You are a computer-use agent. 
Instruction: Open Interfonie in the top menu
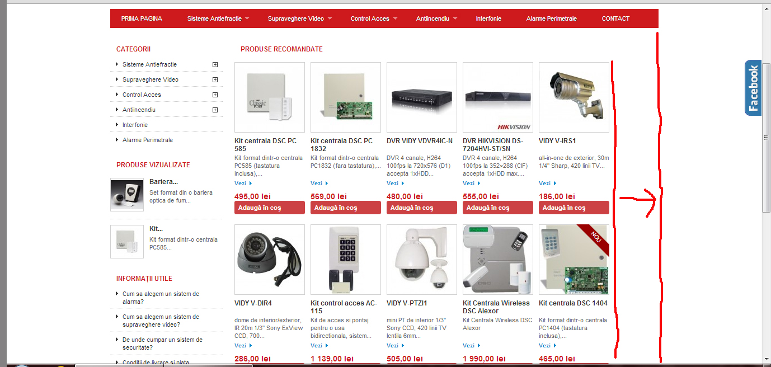[x=488, y=18]
